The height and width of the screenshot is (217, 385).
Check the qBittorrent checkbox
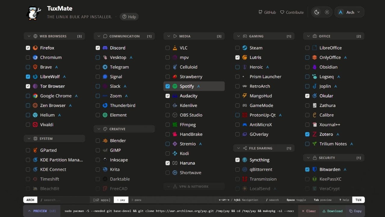pos(237,170)
